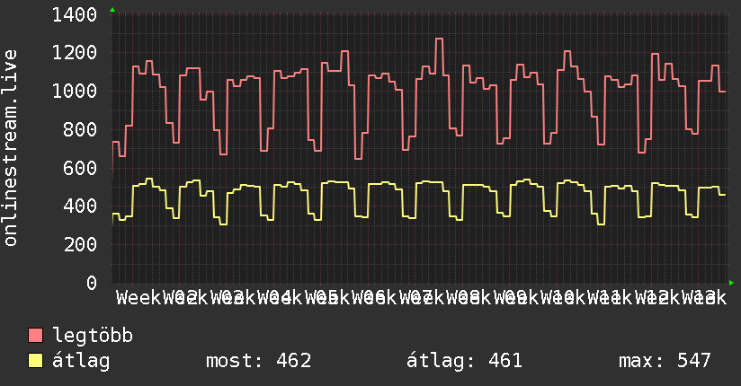
Task: Click the legtöbb legend label
Action: tap(93, 336)
